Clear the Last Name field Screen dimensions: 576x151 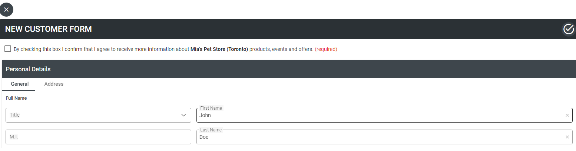tap(567, 137)
